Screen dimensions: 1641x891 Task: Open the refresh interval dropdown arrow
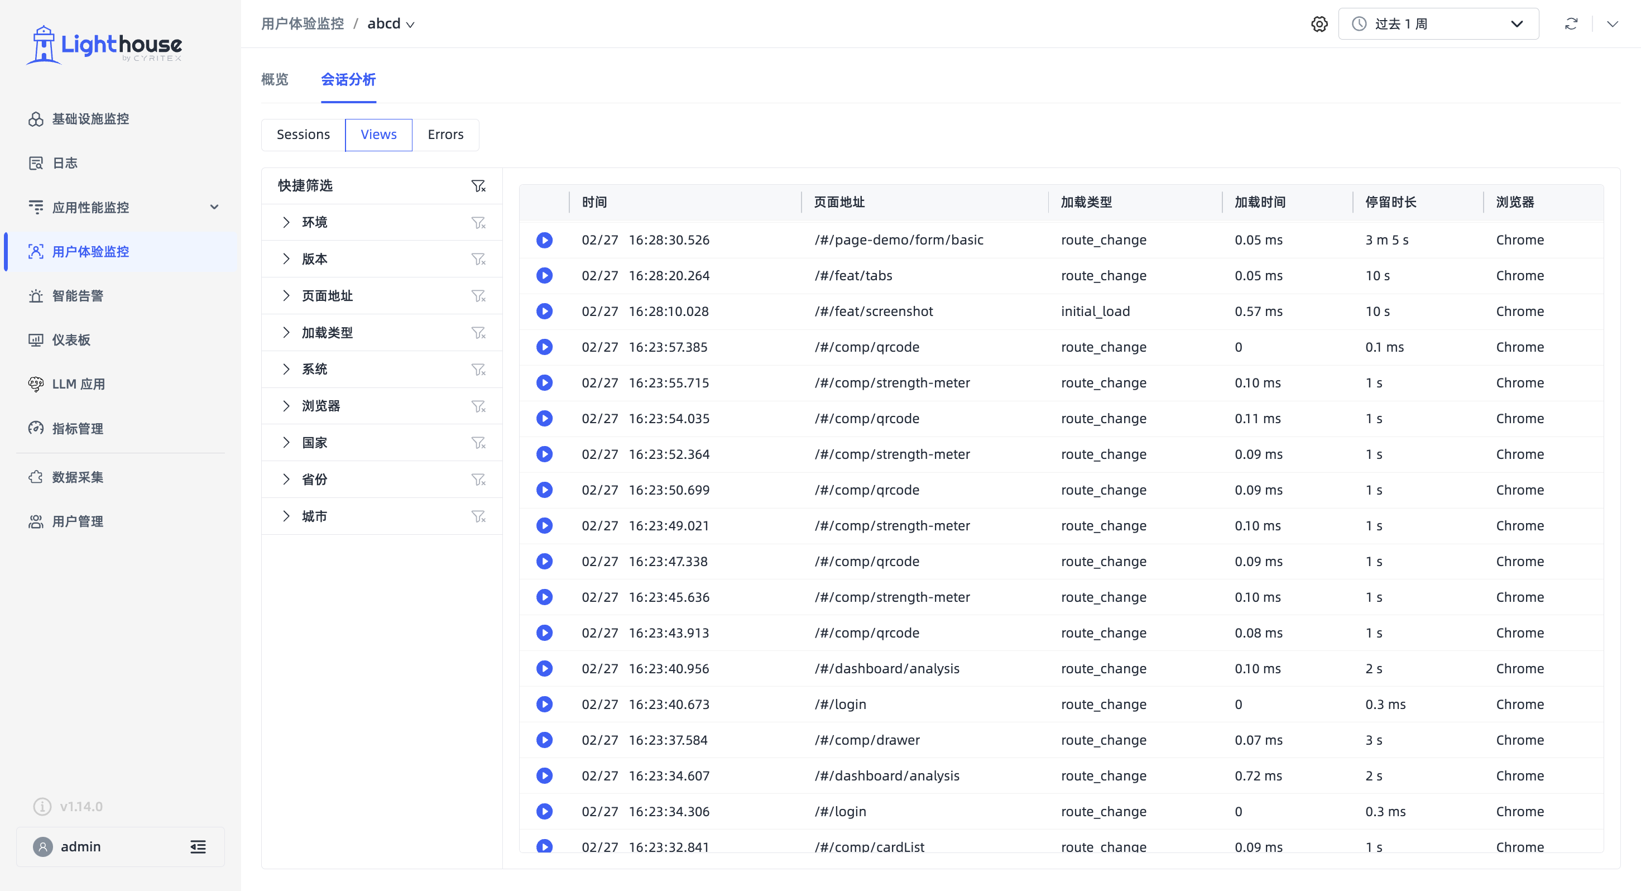tap(1612, 24)
